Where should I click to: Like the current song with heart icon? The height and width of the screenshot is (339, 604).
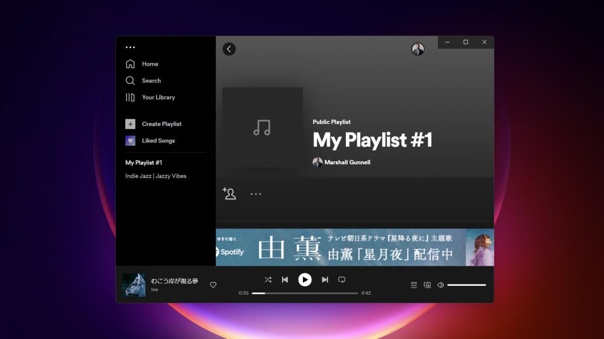tap(213, 285)
